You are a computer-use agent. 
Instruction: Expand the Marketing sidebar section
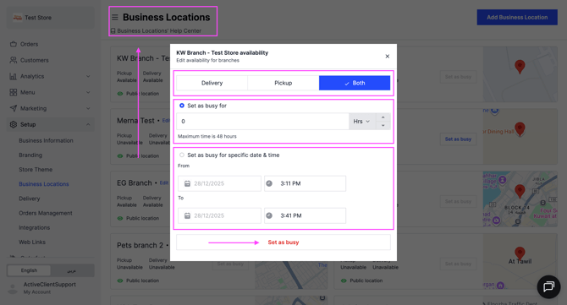pos(50,108)
